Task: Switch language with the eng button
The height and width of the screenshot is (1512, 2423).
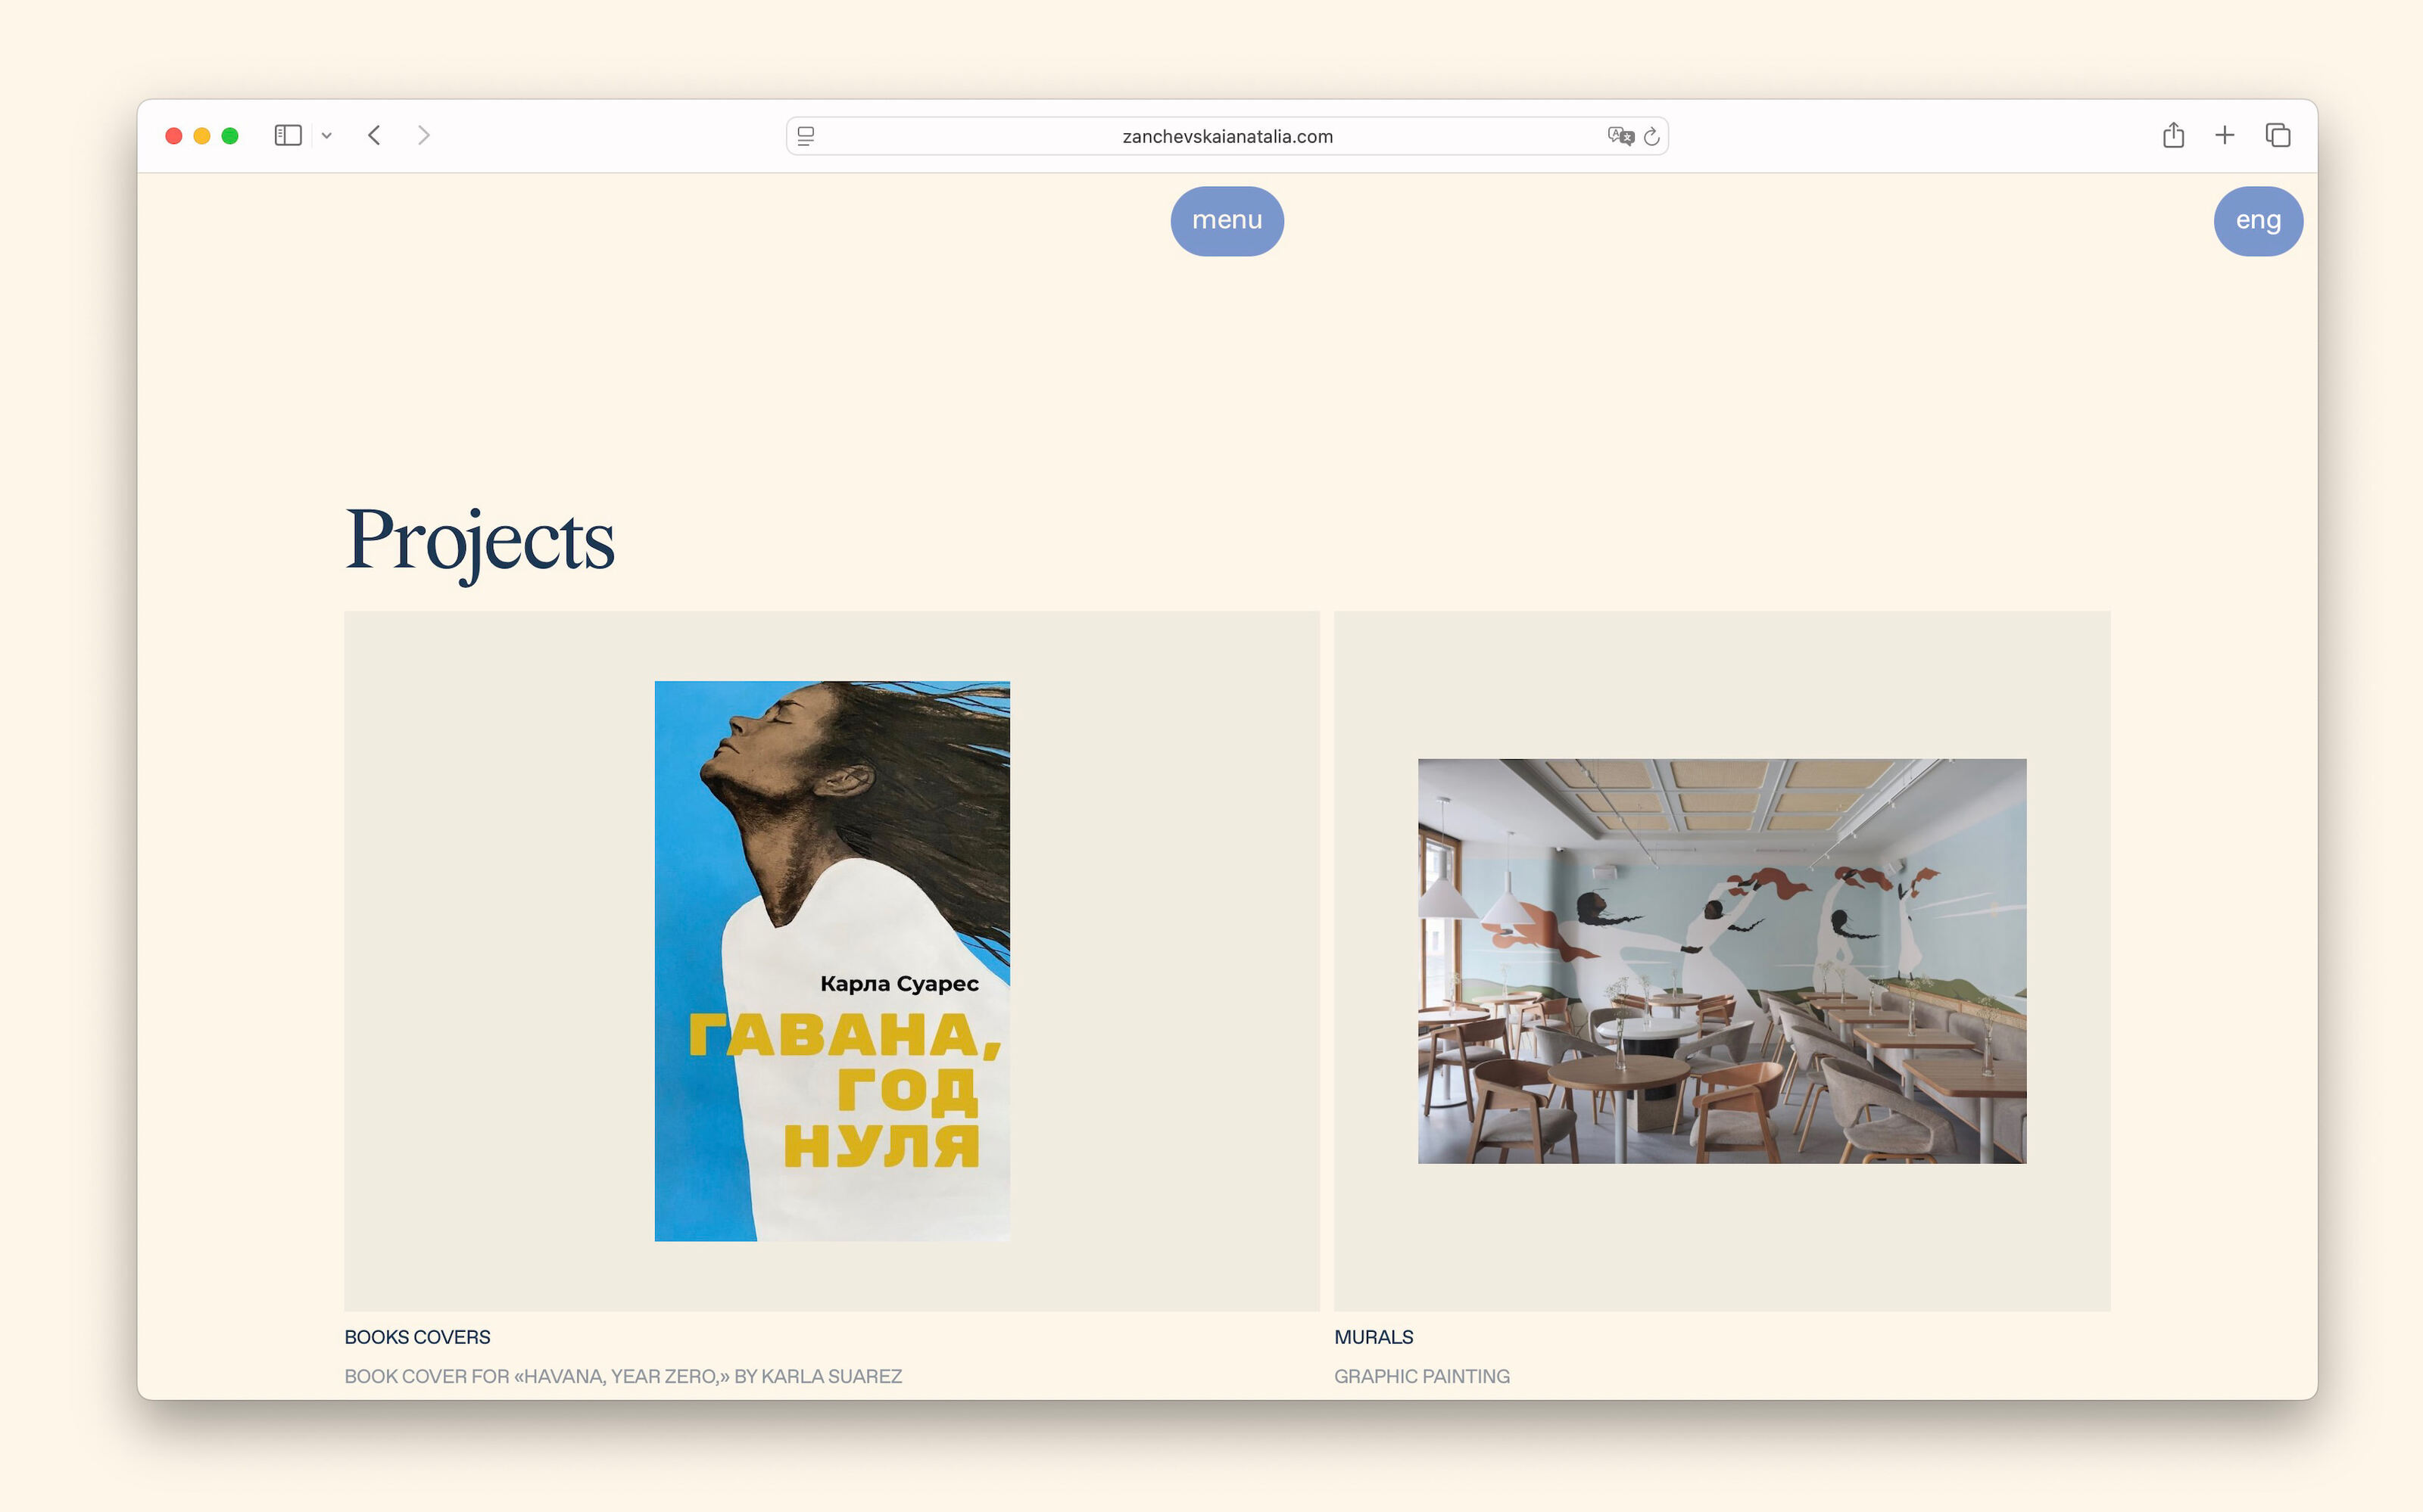Action: pos(2258,221)
